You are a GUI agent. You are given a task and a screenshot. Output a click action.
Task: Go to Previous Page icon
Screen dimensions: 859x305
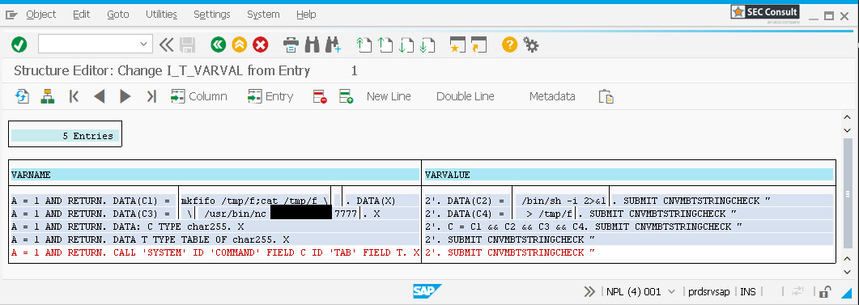(385, 45)
